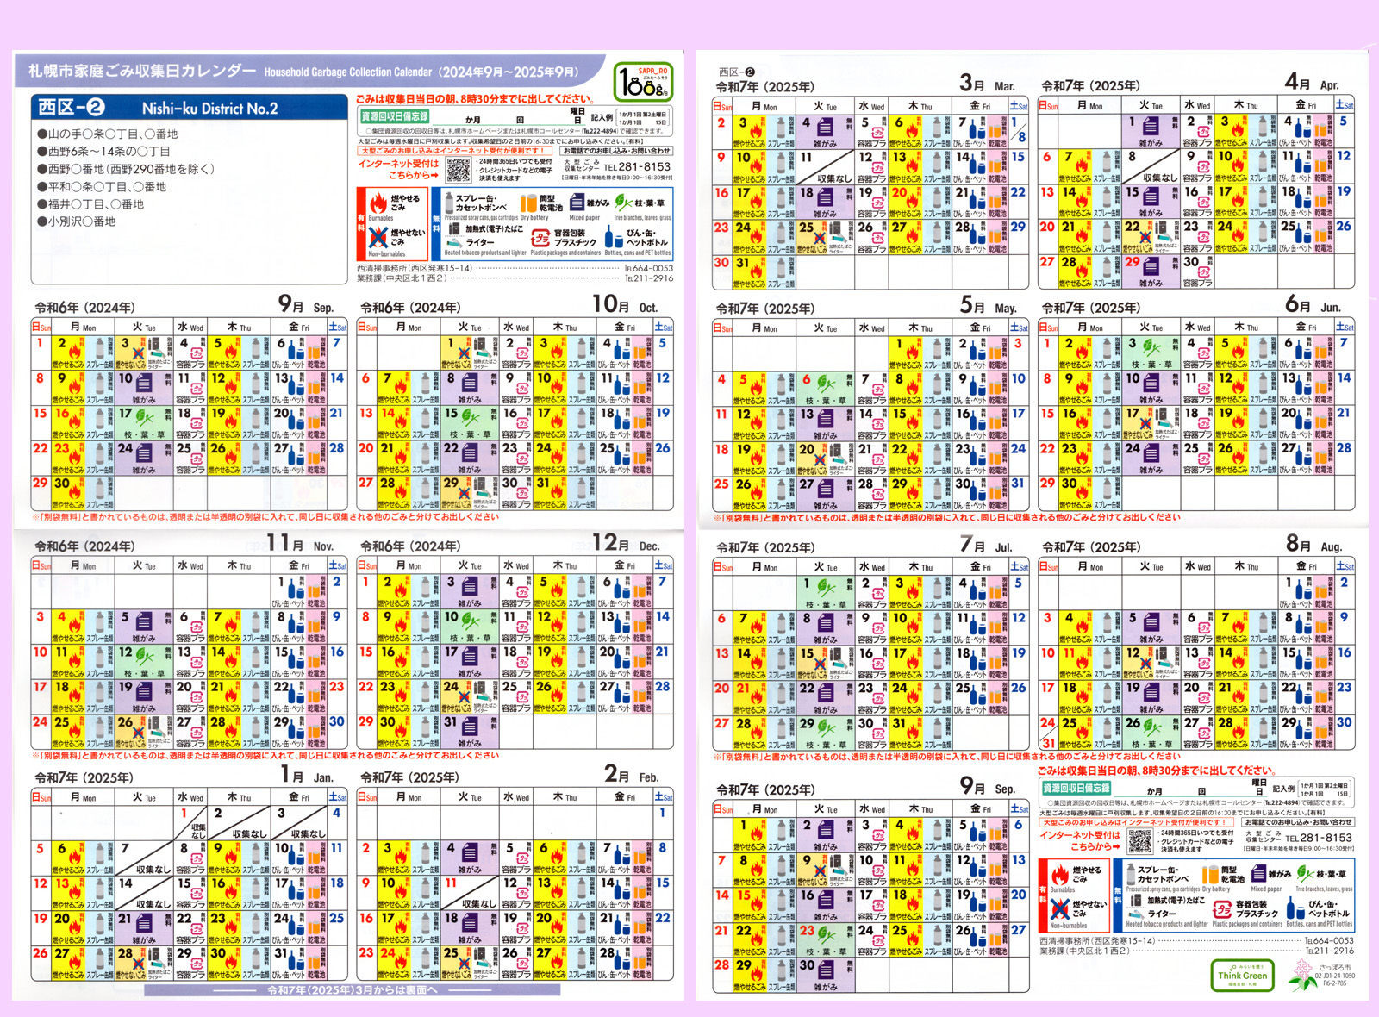Viewport: 1379px width, 1017px height.
Task: Click the 西清掃事務所 TEL 664-0053 line in the top header
Action: 515,268
